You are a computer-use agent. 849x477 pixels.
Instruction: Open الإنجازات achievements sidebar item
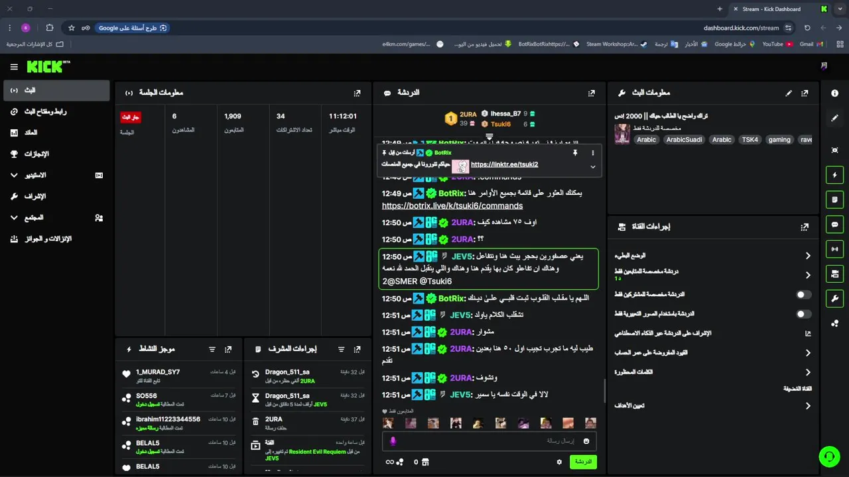click(56, 154)
